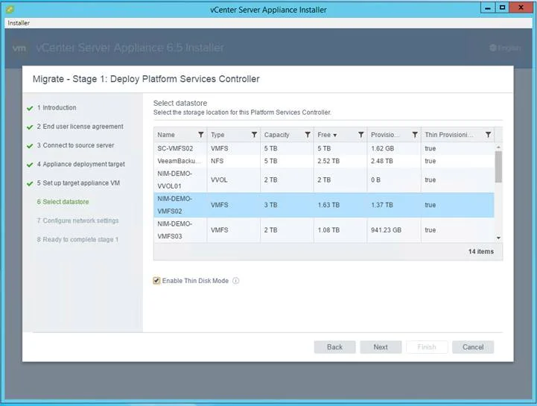Click the 0 B provisioned value
This screenshot has width=537, height=406.
[375, 180]
